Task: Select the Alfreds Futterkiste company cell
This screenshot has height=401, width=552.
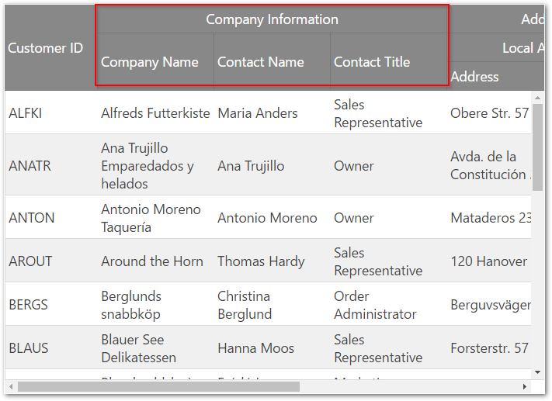Action: pyautogui.click(x=155, y=113)
